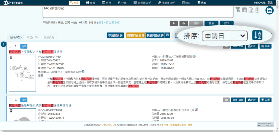Click the round save disk icon
The height and width of the screenshot is (132, 279).
(270, 10)
